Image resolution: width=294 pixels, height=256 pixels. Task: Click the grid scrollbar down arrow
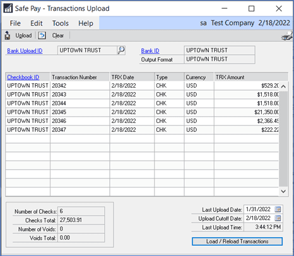tap(283, 191)
